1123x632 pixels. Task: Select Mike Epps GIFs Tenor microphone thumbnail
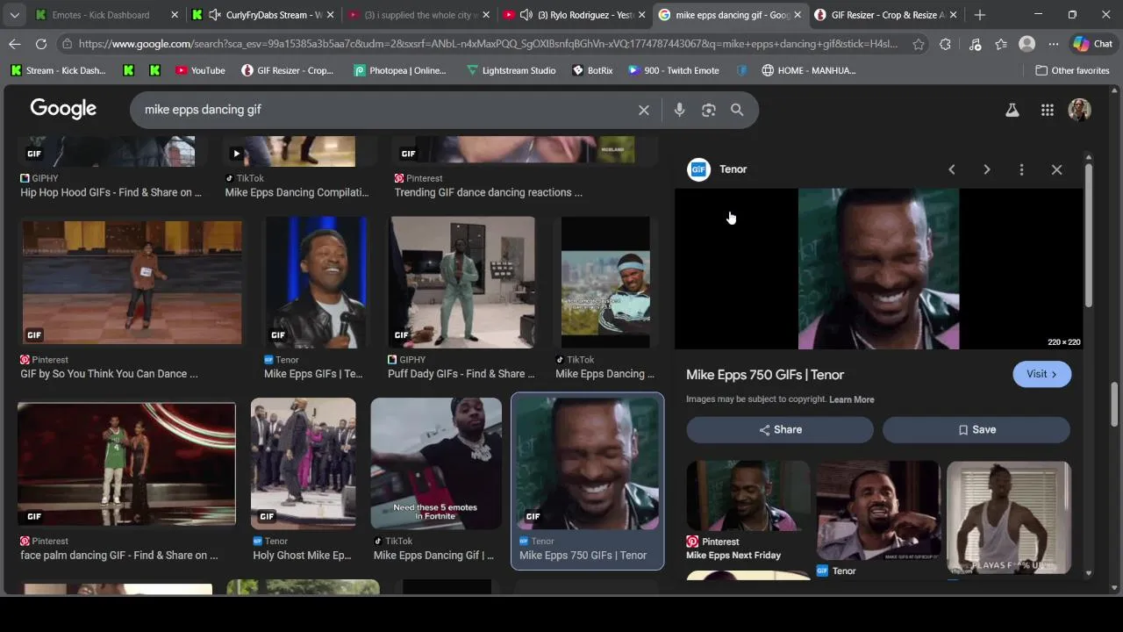coord(317,282)
